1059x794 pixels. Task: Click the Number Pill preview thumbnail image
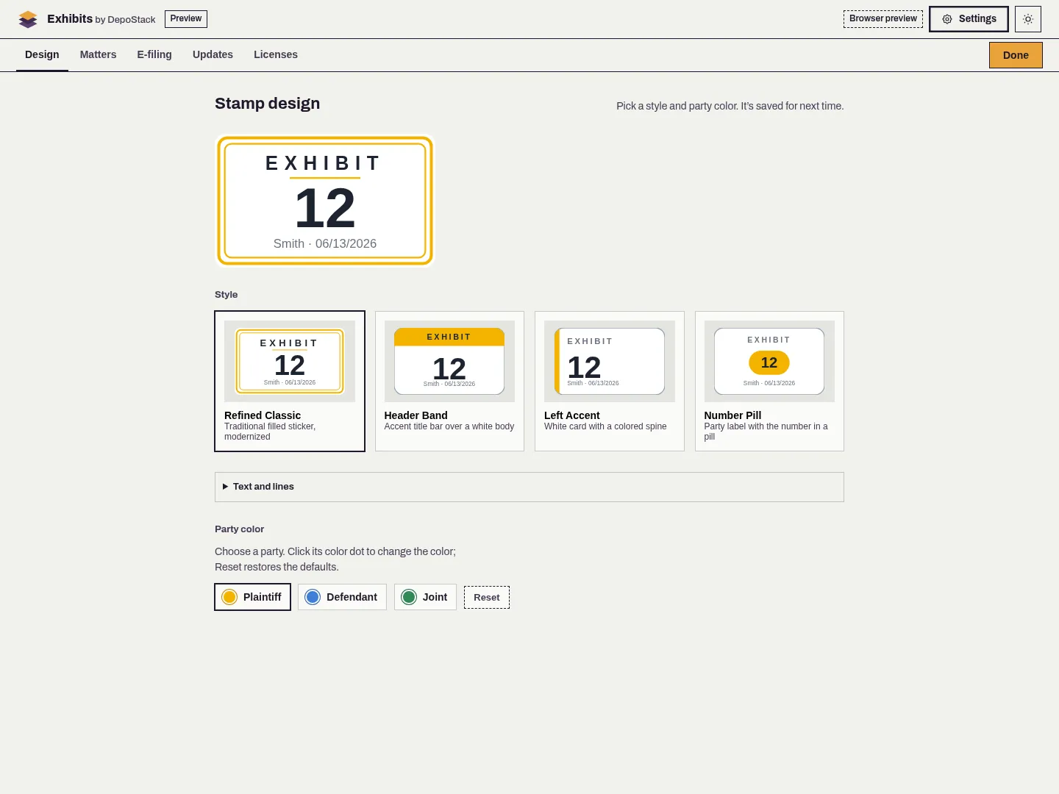coord(769,361)
